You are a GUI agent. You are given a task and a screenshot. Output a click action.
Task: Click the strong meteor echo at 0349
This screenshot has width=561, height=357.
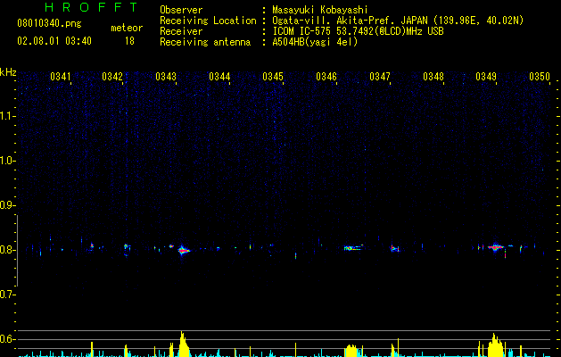tap(496, 247)
